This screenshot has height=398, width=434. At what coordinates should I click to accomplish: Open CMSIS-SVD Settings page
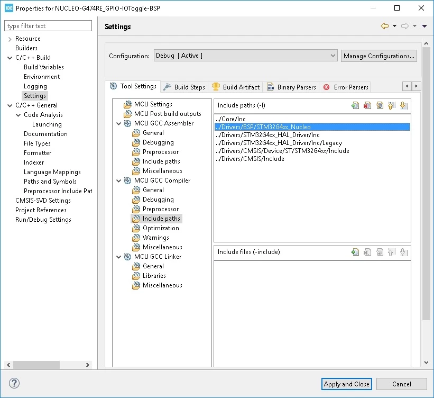coord(43,201)
